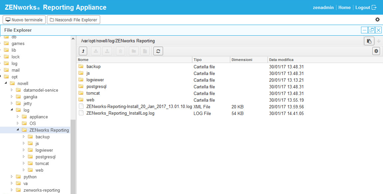Expand the python tree node
The width and height of the screenshot is (383, 194).
[12, 177]
